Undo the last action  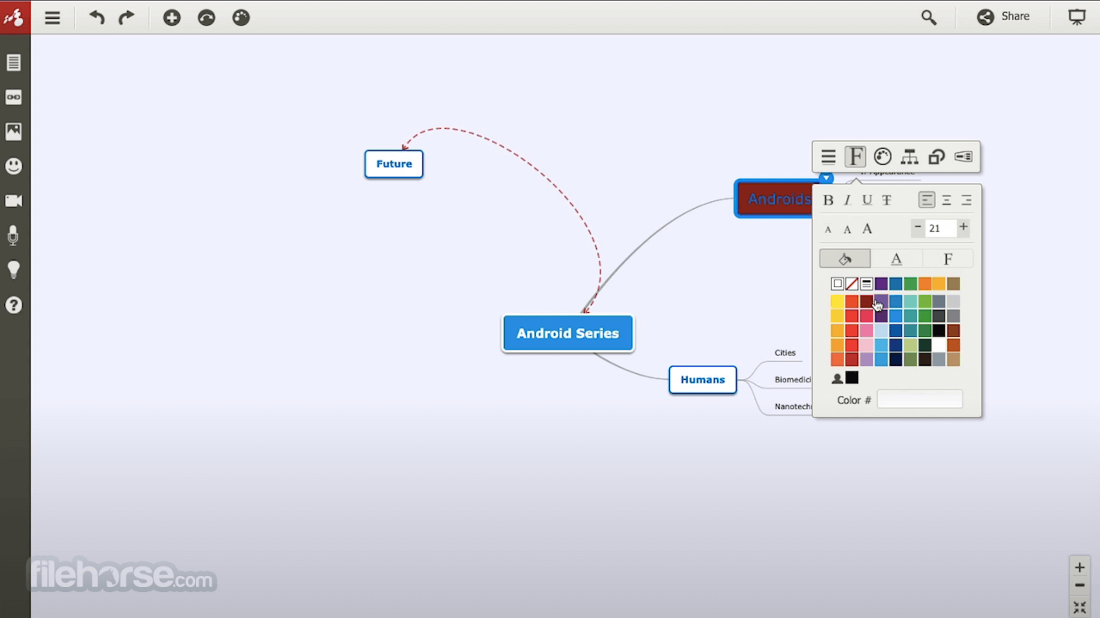[x=97, y=17]
